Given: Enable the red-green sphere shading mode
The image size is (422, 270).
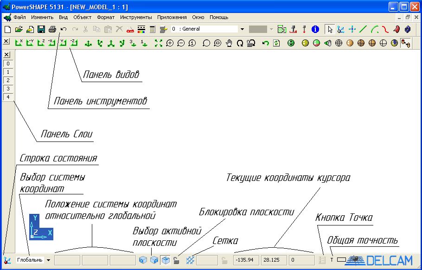Looking at the screenshot, I should (x=316, y=43).
